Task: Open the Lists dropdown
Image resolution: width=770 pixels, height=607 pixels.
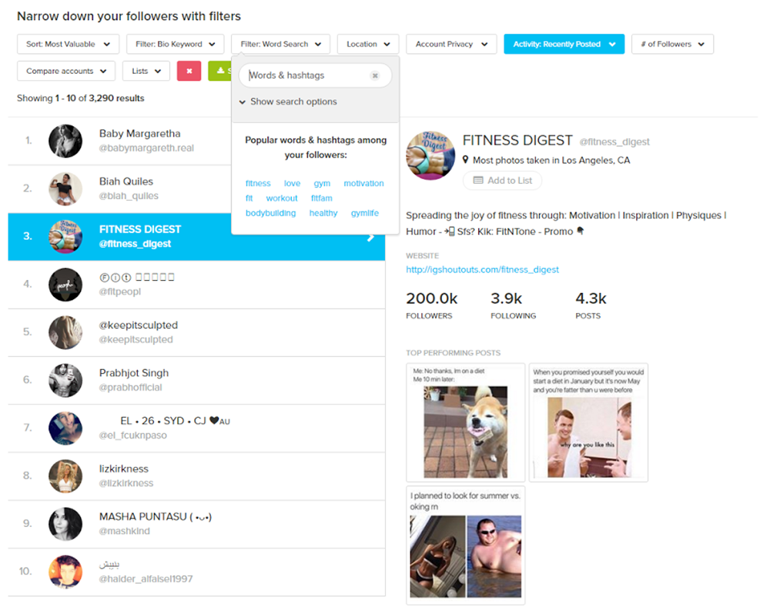Action: pyautogui.click(x=146, y=71)
